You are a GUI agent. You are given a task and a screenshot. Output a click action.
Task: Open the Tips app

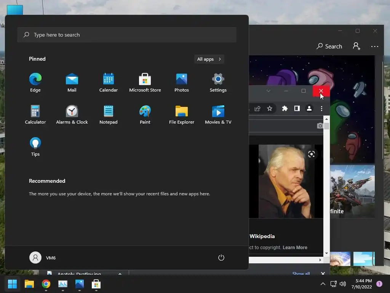[x=35, y=147]
